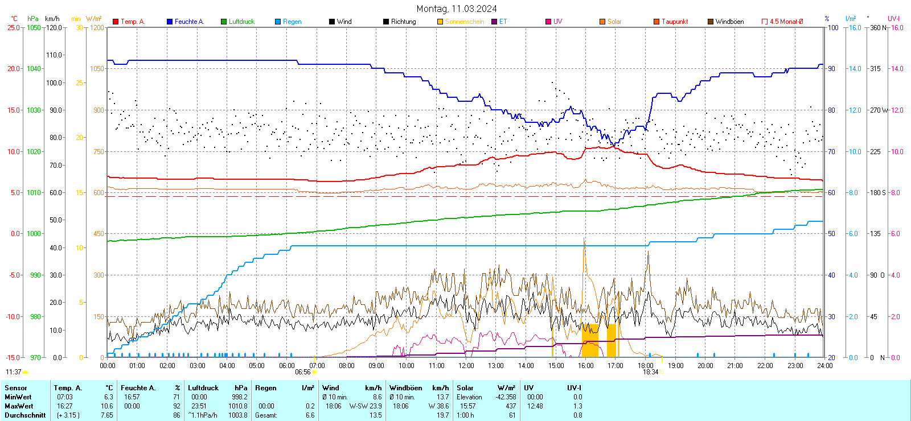Click the yellow Sonnenschein legend square
The height and width of the screenshot is (421, 911).
pos(440,22)
